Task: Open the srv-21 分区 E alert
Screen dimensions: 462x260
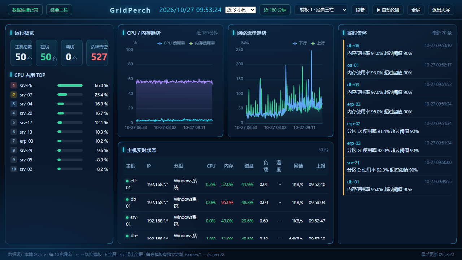Action: pos(397,166)
